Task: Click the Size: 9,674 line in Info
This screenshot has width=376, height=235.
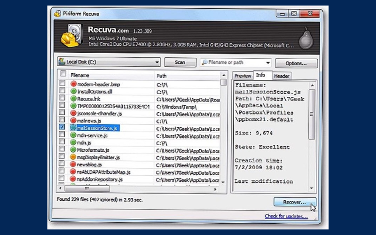Action: coord(254,133)
